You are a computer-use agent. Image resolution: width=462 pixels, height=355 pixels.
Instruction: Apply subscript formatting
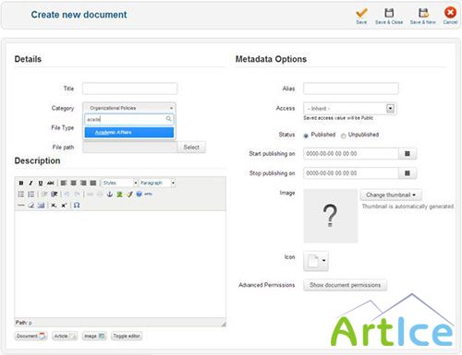coord(54,206)
